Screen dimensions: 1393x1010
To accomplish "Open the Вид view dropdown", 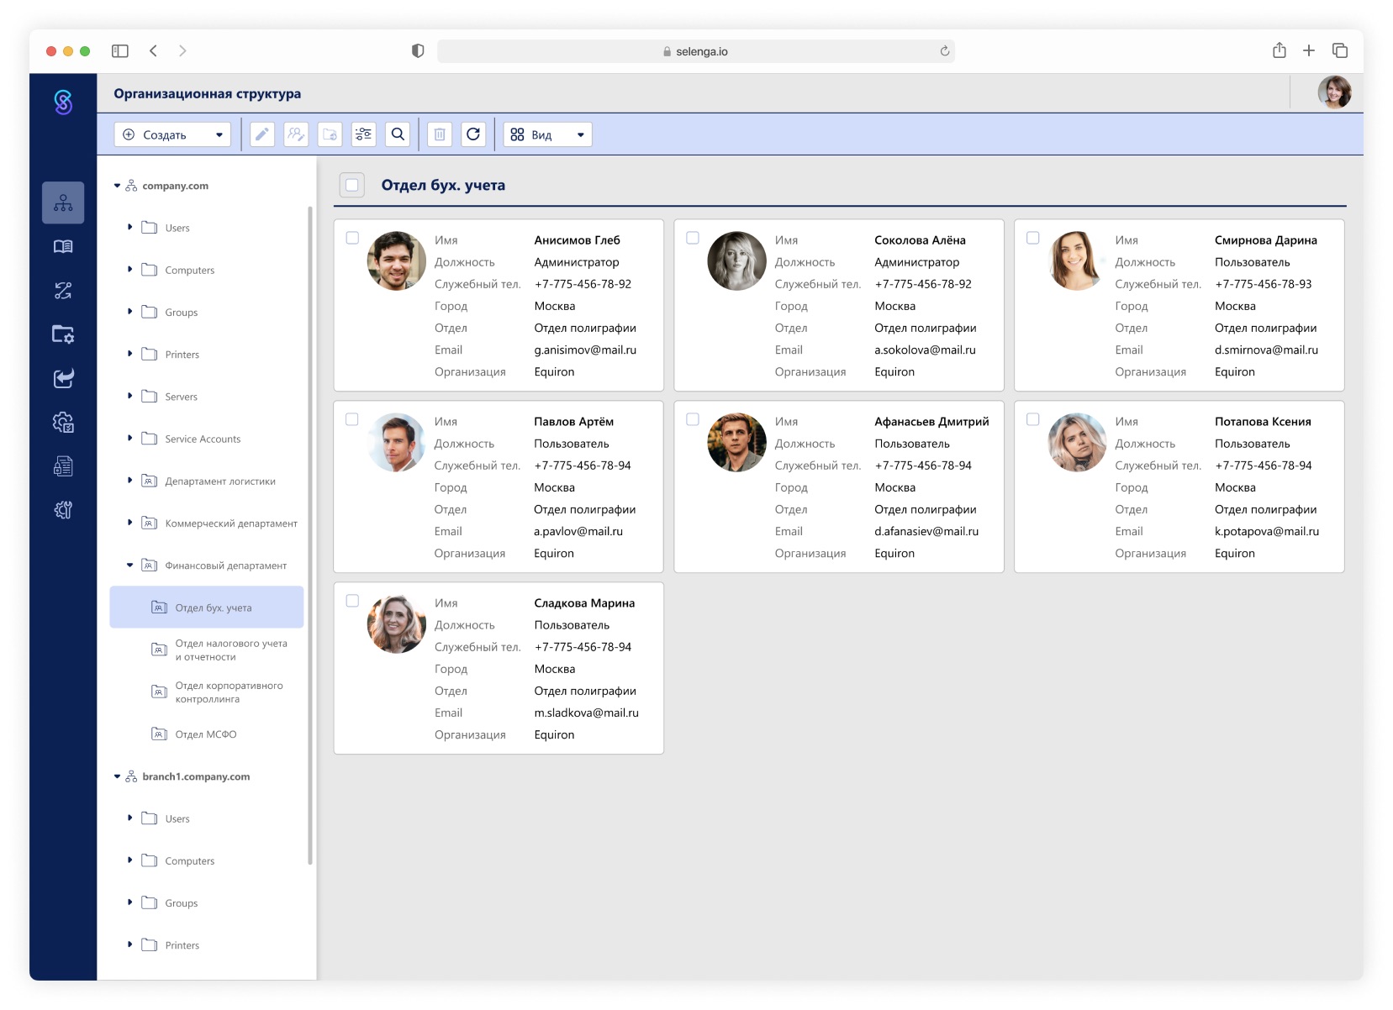I will (x=547, y=134).
